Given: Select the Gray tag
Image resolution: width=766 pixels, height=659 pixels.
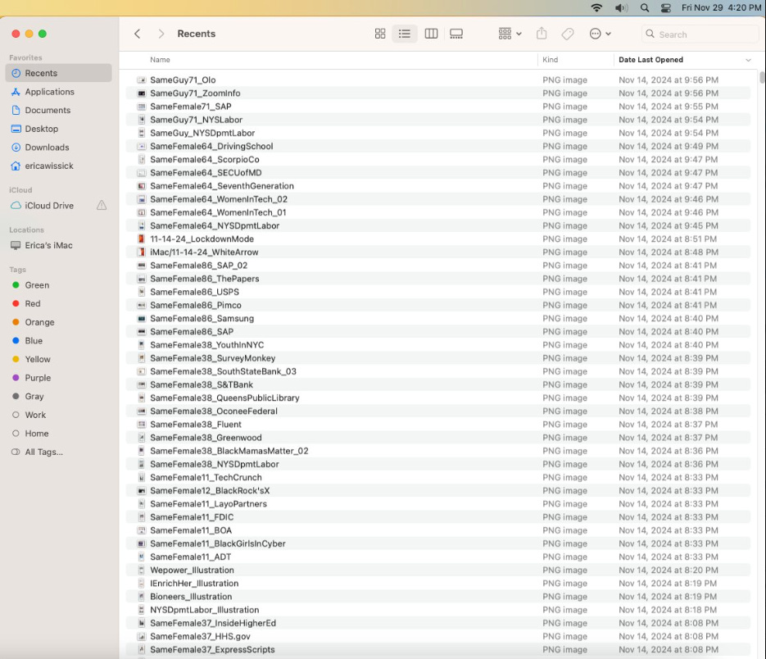Looking at the screenshot, I should [59, 397].
